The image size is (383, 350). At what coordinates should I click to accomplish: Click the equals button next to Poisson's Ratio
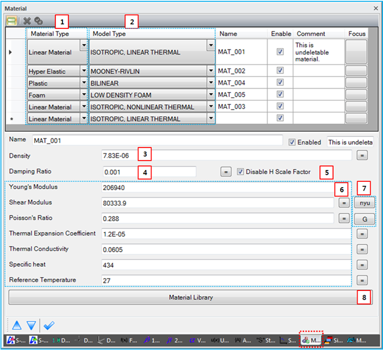point(344,218)
